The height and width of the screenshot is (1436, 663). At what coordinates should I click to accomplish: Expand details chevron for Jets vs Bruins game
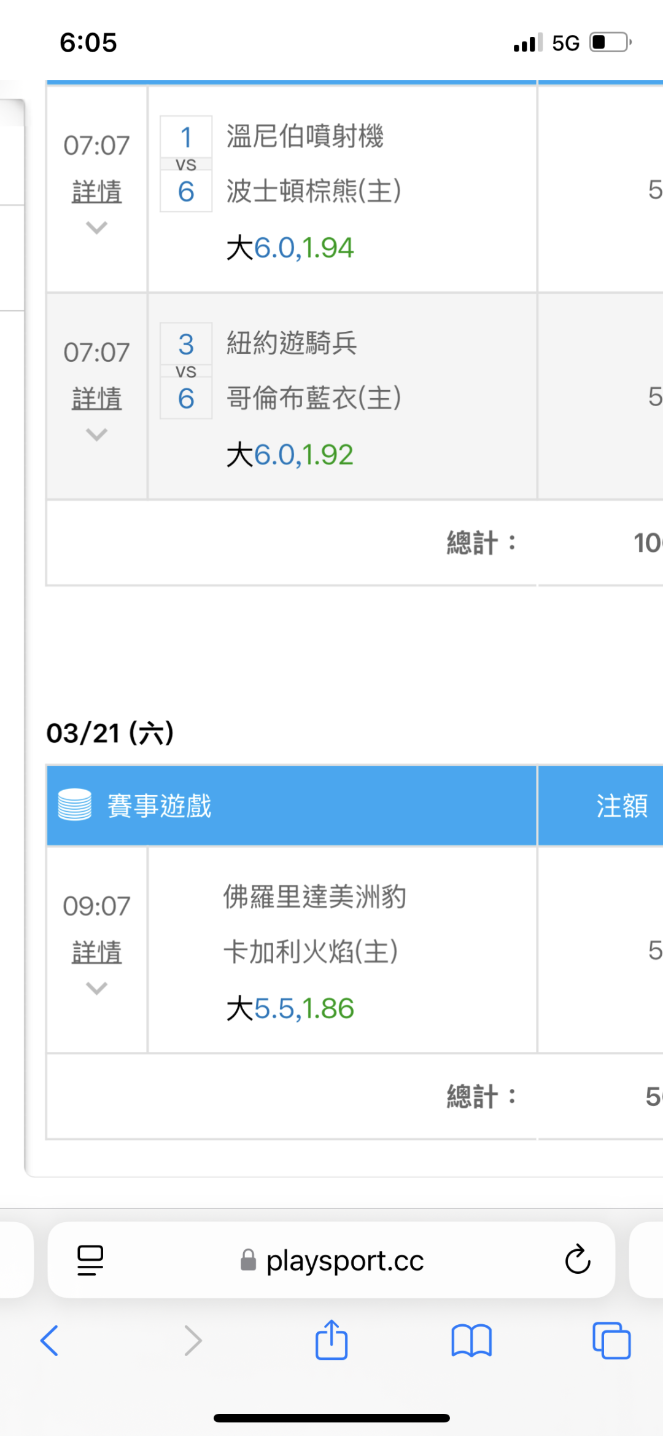[x=96, y=228]
